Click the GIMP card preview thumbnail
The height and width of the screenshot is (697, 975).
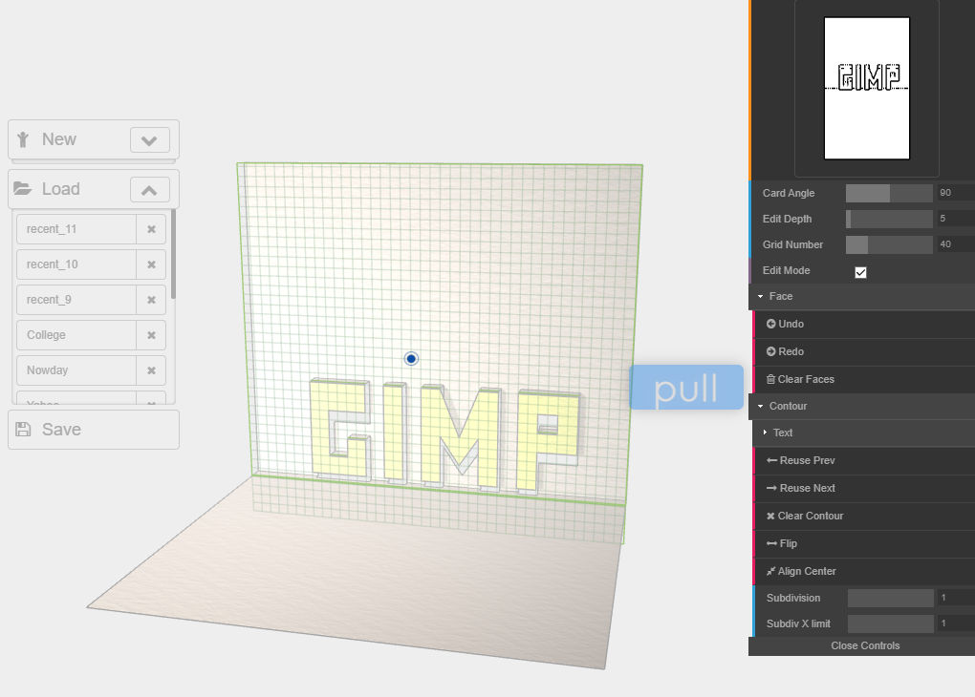[867, 88]
